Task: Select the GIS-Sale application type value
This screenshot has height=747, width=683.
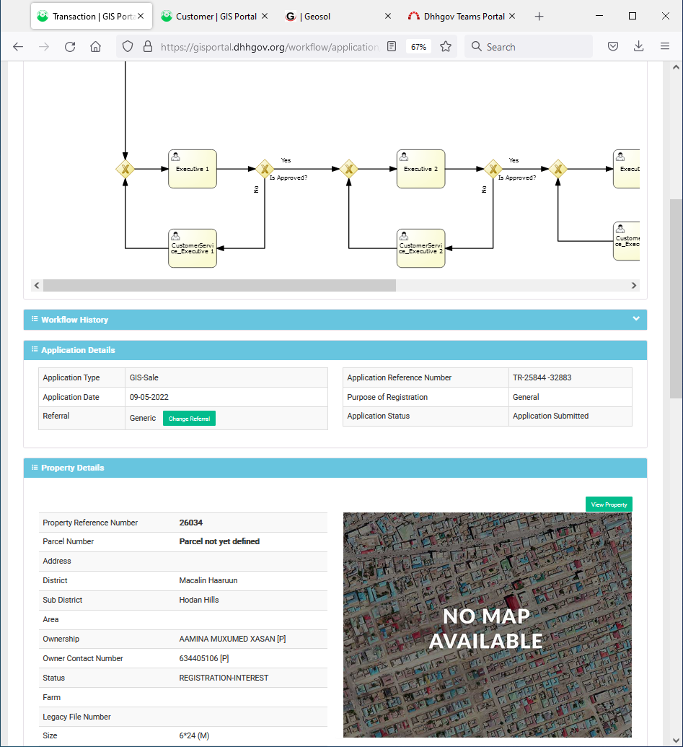Action: pyautogui.click(x=144, y=377)
